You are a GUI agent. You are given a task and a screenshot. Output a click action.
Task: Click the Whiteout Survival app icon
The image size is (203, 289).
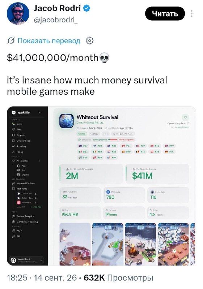click(67, 121)
